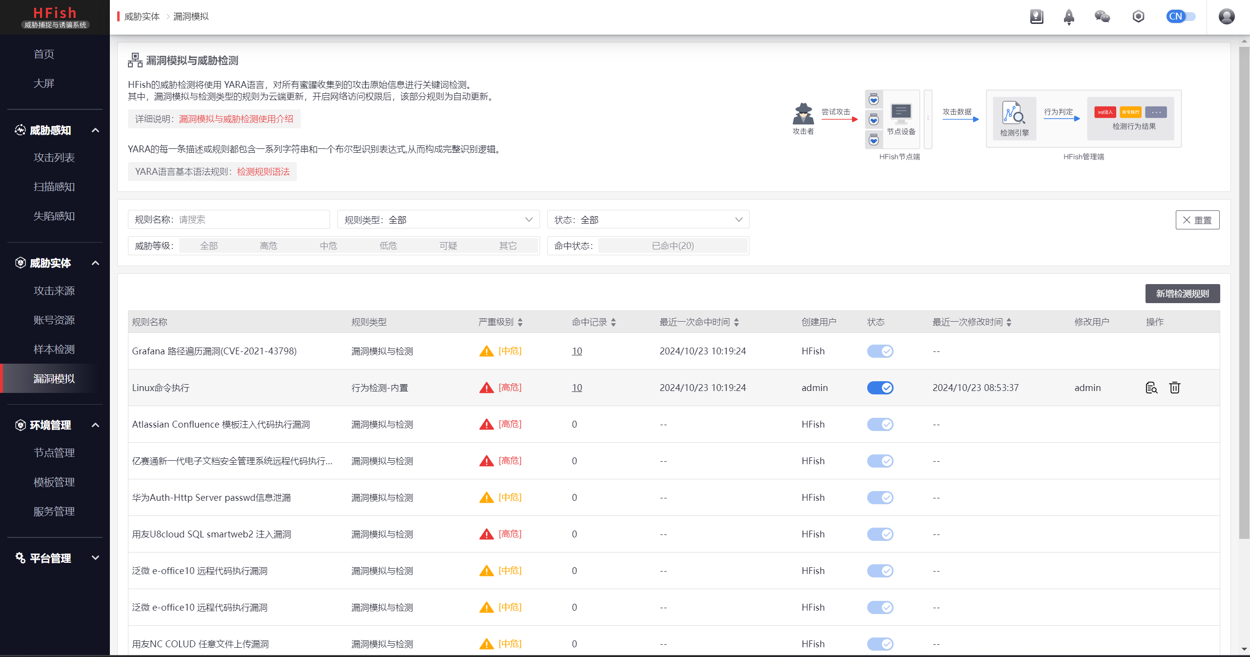Open 账号资源 in sidebar

tap(54, 320)
